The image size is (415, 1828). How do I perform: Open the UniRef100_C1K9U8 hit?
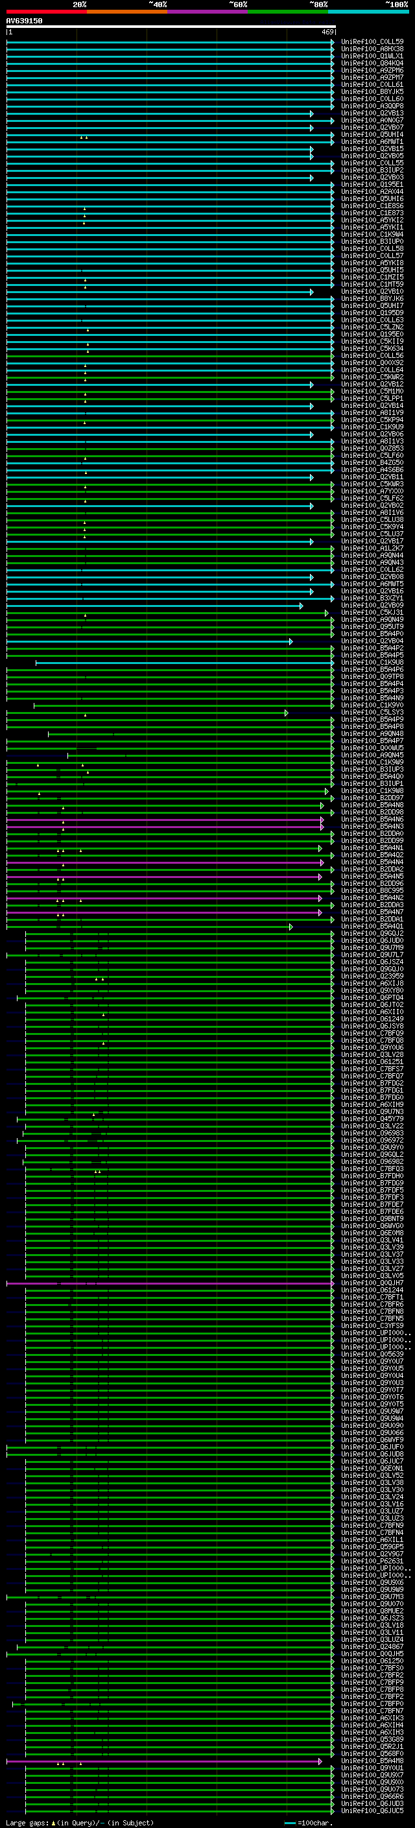click(372, 662)
